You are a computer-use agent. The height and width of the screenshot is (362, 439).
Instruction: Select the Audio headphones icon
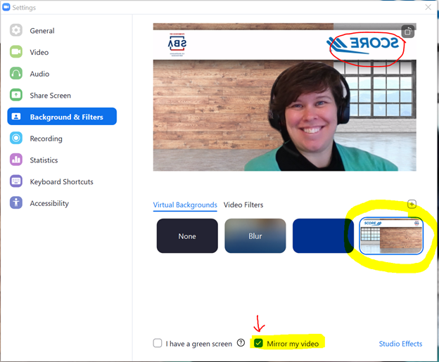(x=16, y=73)
